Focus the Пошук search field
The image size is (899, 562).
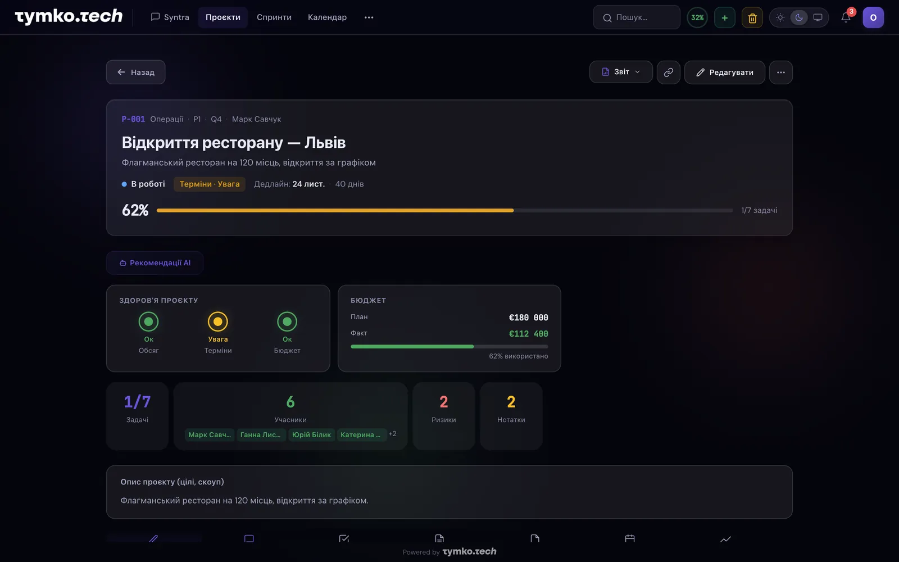click(637, 17)
